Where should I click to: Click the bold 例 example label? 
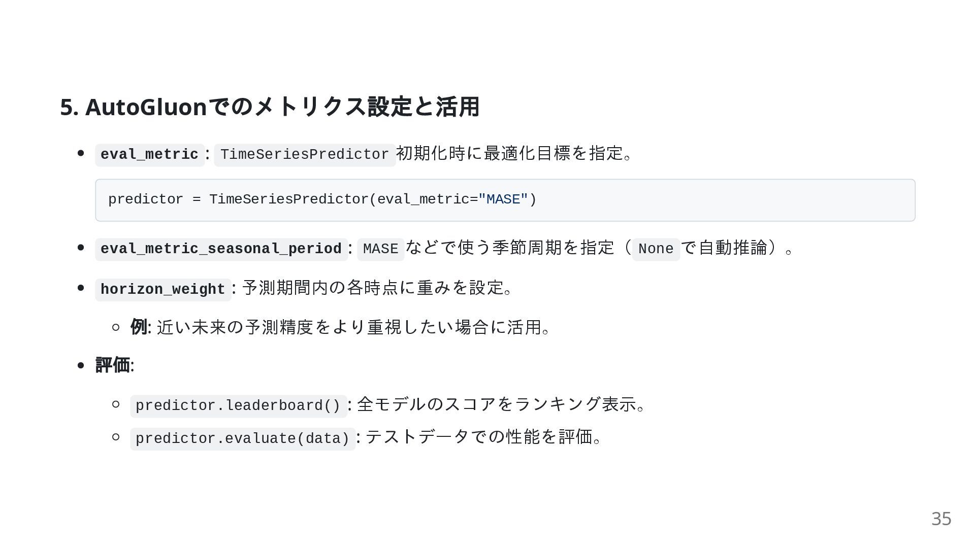click(139, 327)
